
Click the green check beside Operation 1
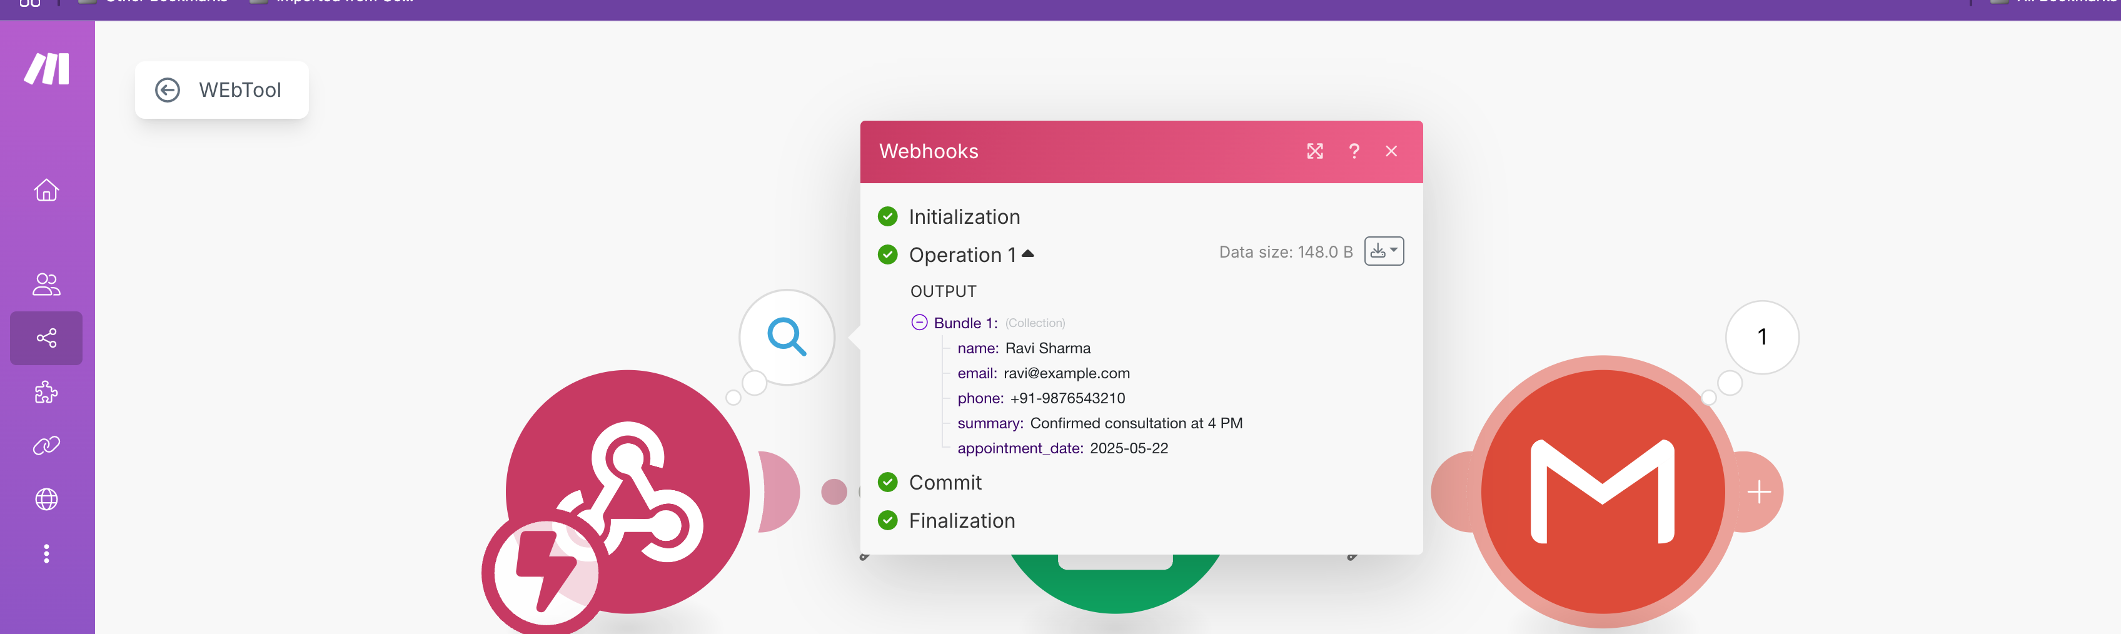(x=887, y=254)
